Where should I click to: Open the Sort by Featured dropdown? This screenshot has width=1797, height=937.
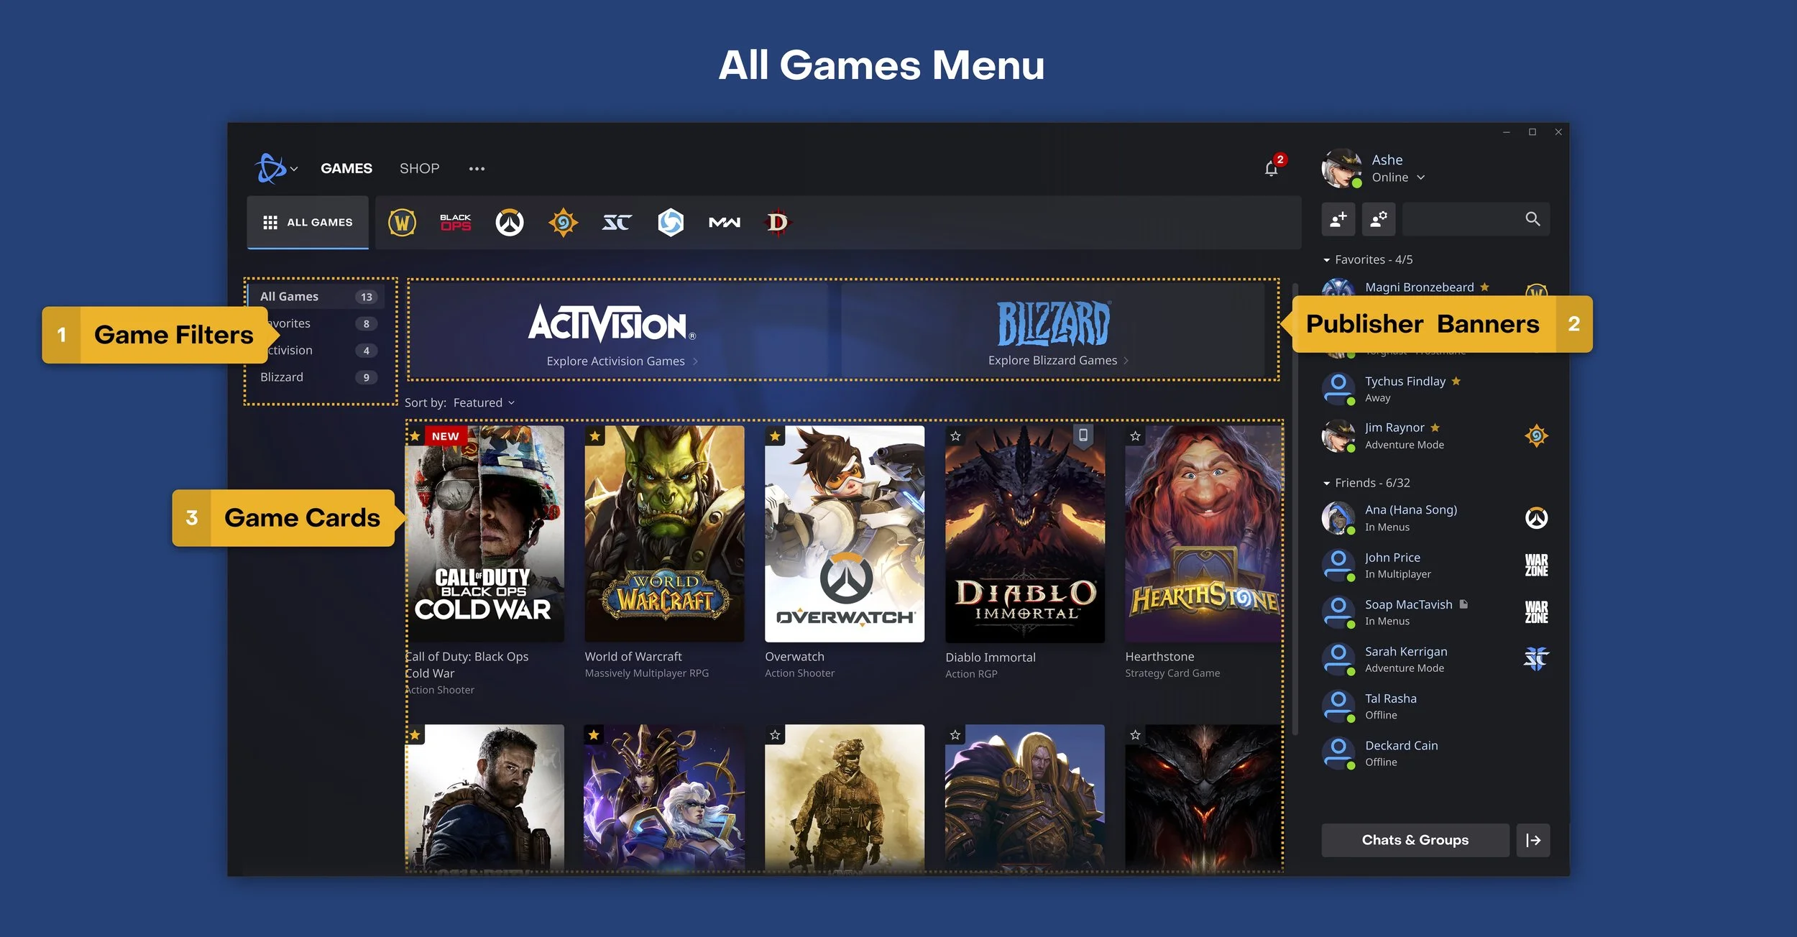pyautogui.click(x=483, y=403)
